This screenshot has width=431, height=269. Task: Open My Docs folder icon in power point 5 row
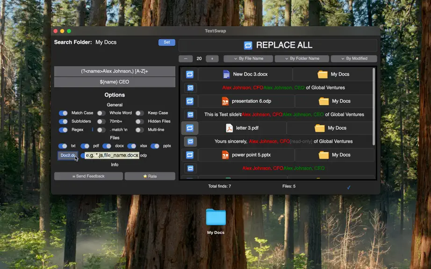323,155
